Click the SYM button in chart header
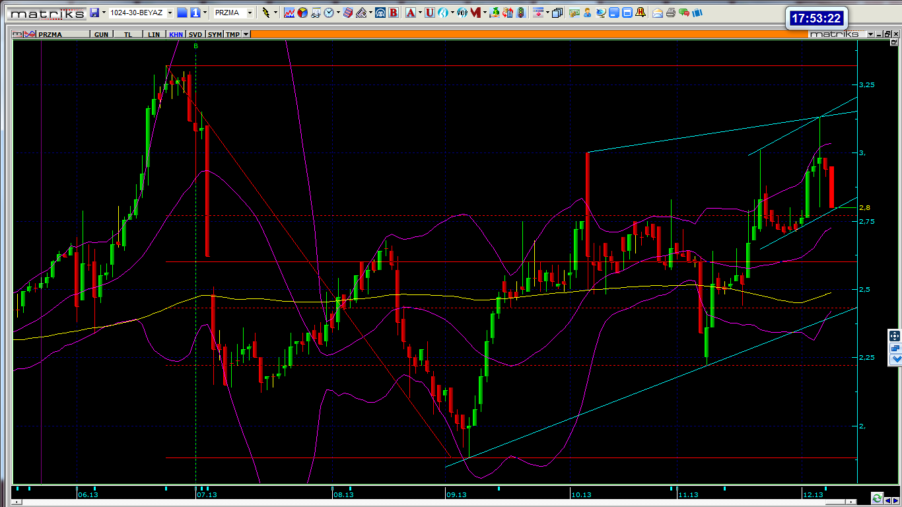 [215, 34]
